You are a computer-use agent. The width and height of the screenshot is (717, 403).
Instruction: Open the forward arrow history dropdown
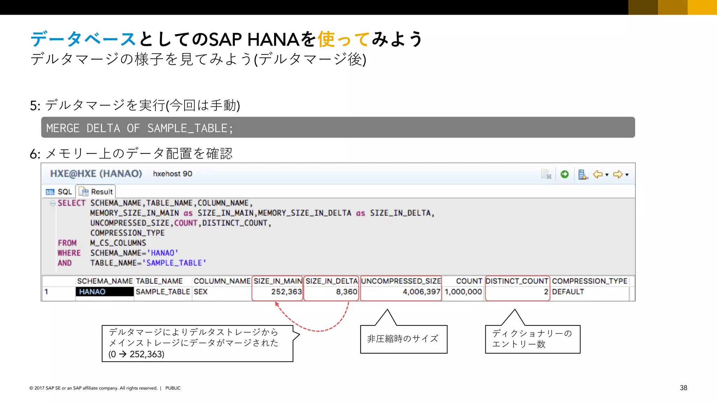[x=627, y=175]
